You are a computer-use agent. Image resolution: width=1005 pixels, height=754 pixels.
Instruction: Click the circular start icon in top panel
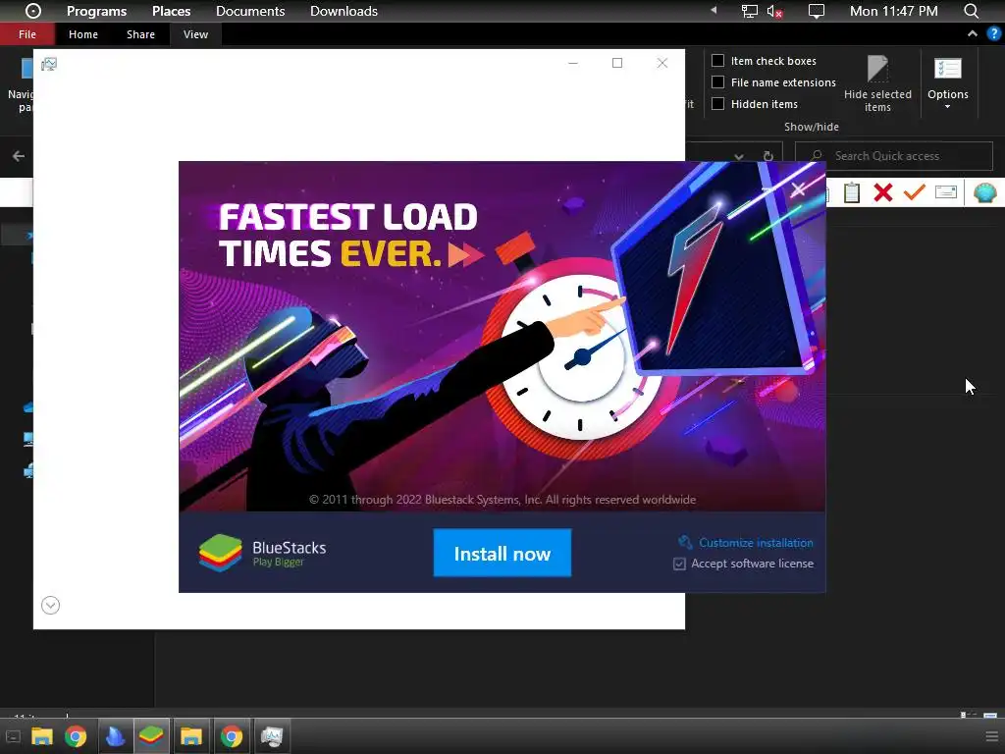32,11
